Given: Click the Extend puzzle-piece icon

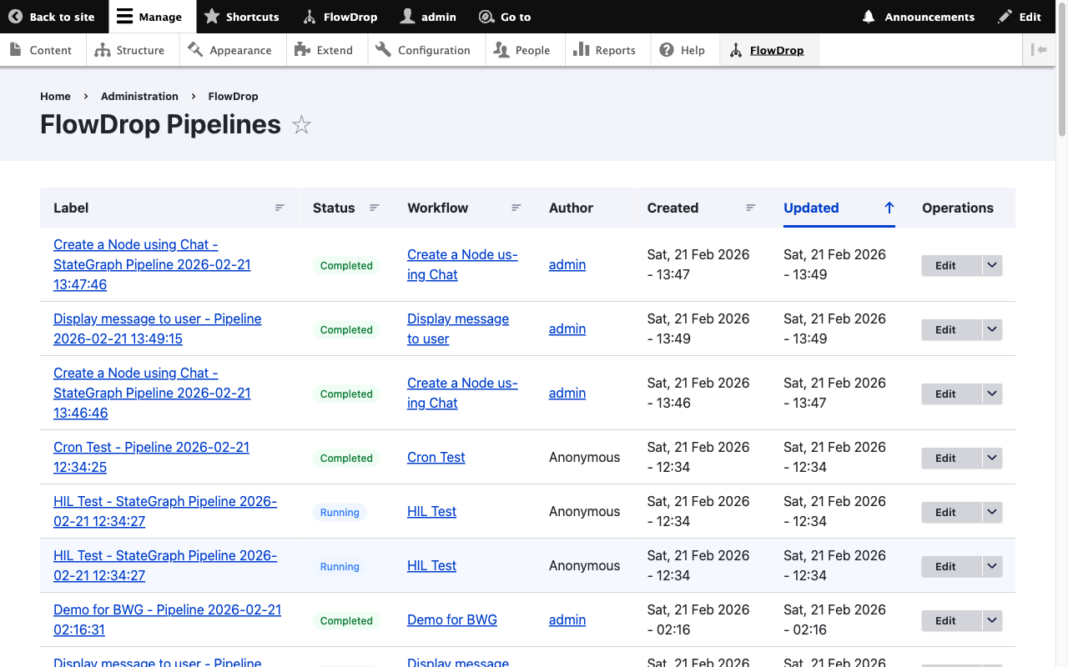Looking at the screenshot, I should pos(300,49).
